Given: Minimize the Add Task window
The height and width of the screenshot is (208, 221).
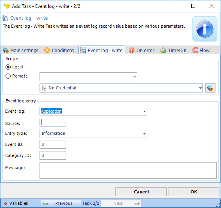Looking at the screenshot, I should pos(176,6).
